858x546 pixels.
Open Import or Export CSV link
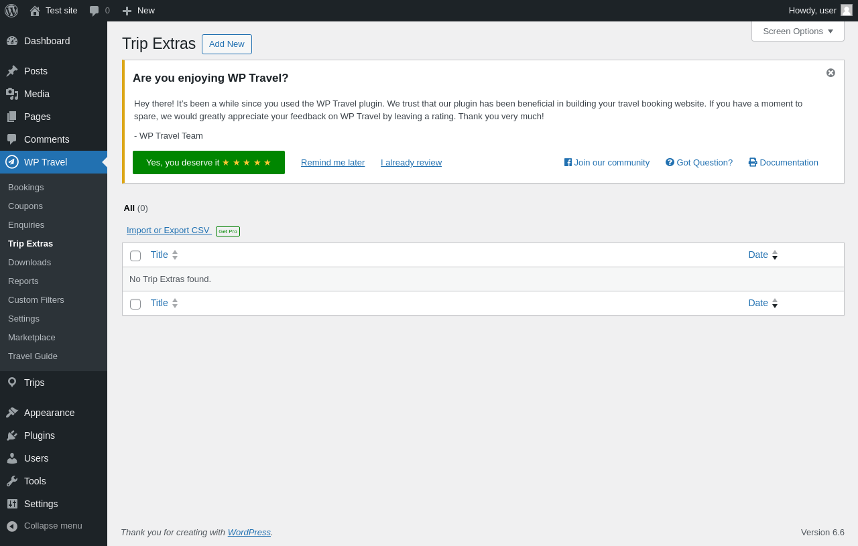[x=168, y=230]
